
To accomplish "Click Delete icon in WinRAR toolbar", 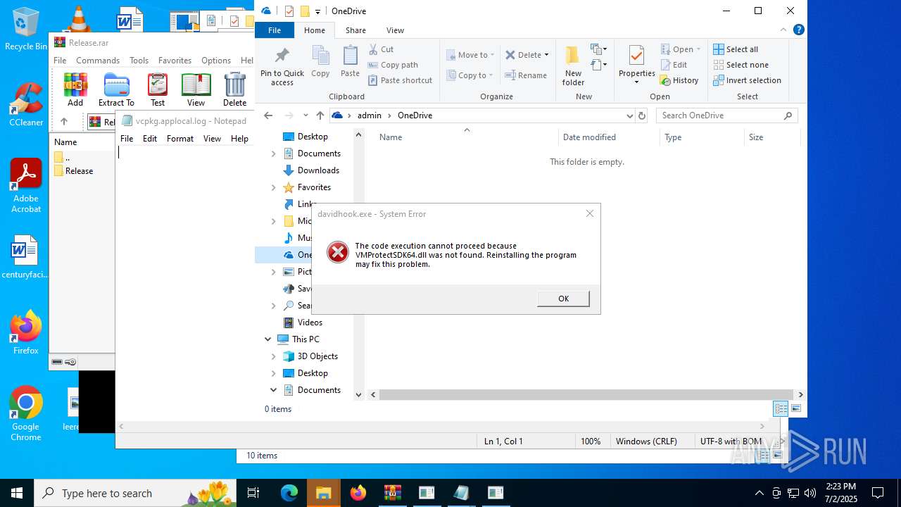I will [234, 90].
